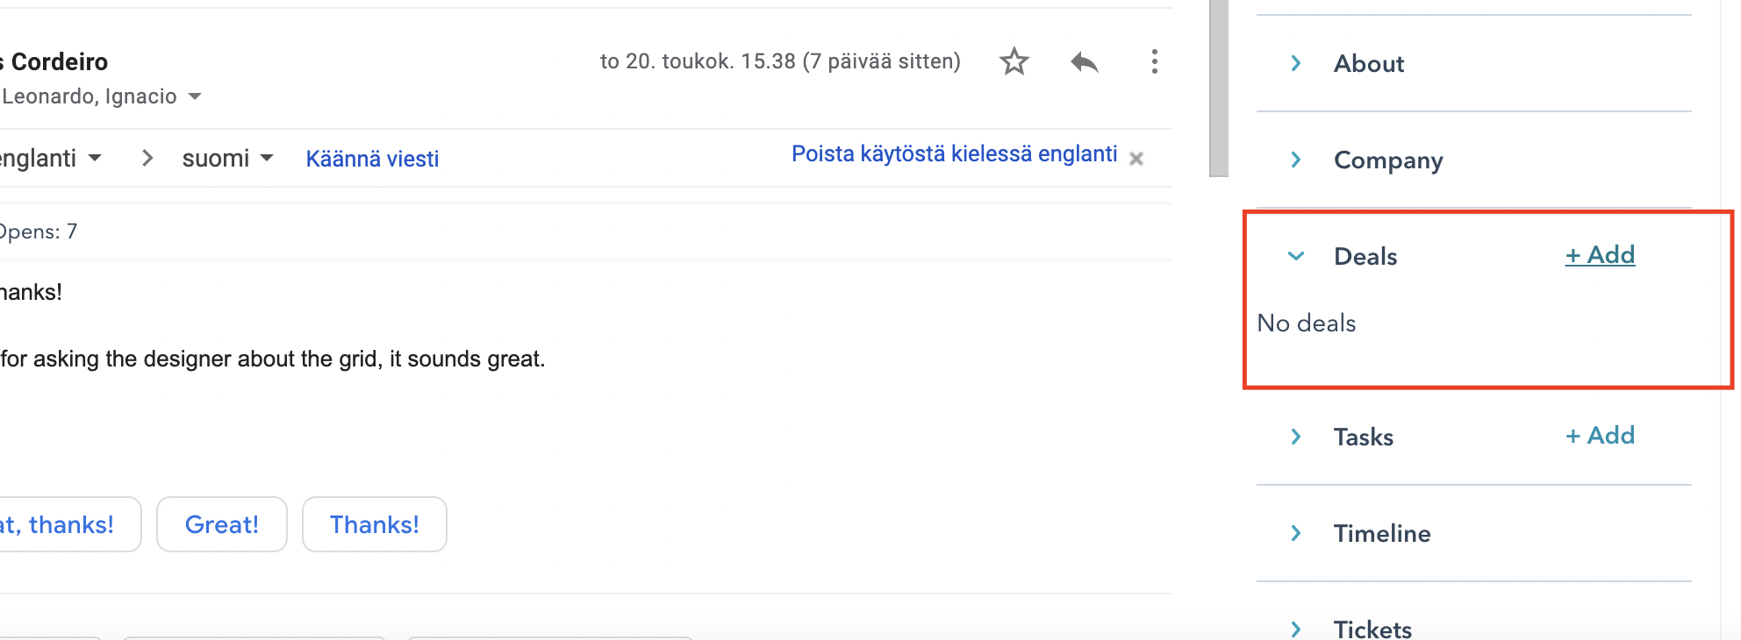Open the englanti source language dropdown
Screen dimensions: 1741x640
tap(51, 158)
